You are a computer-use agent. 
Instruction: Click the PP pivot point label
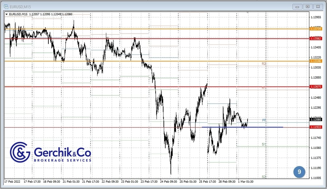264,120
